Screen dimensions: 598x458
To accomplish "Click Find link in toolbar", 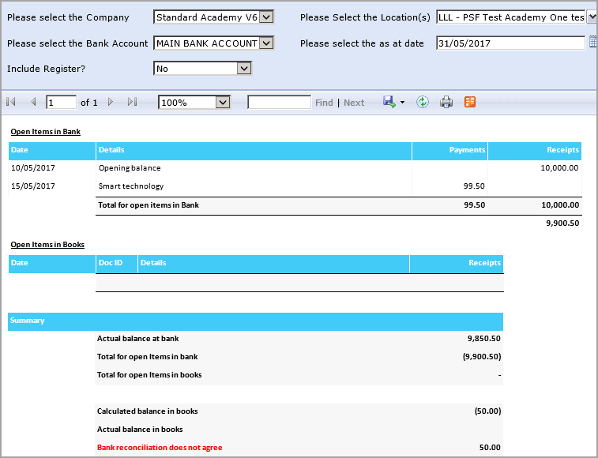I will click(x=324, y=103).
